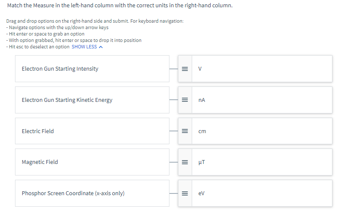338x211 pixels.
Task: Select the μT unit option
Action: (262, 162)
